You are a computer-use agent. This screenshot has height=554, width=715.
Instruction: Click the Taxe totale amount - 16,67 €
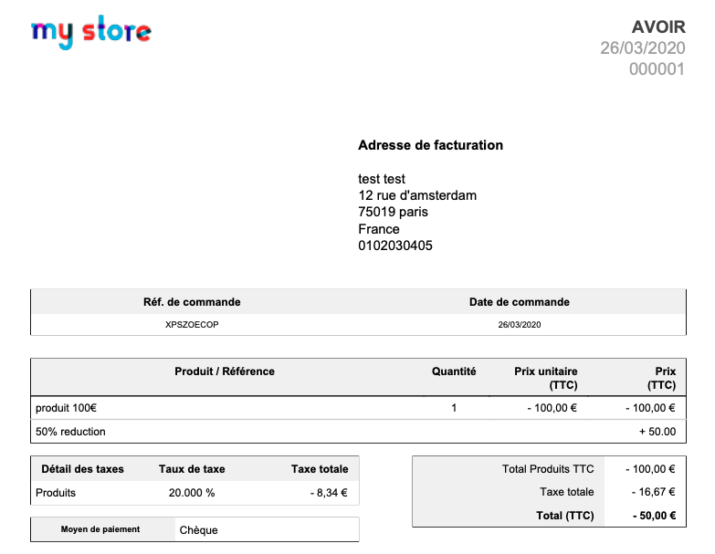(653, 492)
